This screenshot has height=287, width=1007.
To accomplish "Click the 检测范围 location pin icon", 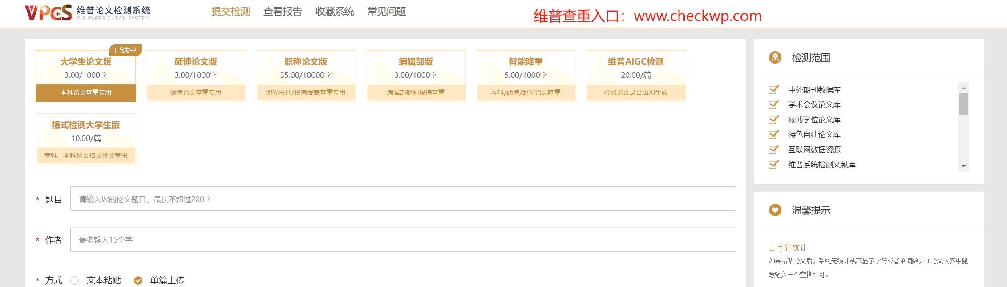I will (775, 57).
